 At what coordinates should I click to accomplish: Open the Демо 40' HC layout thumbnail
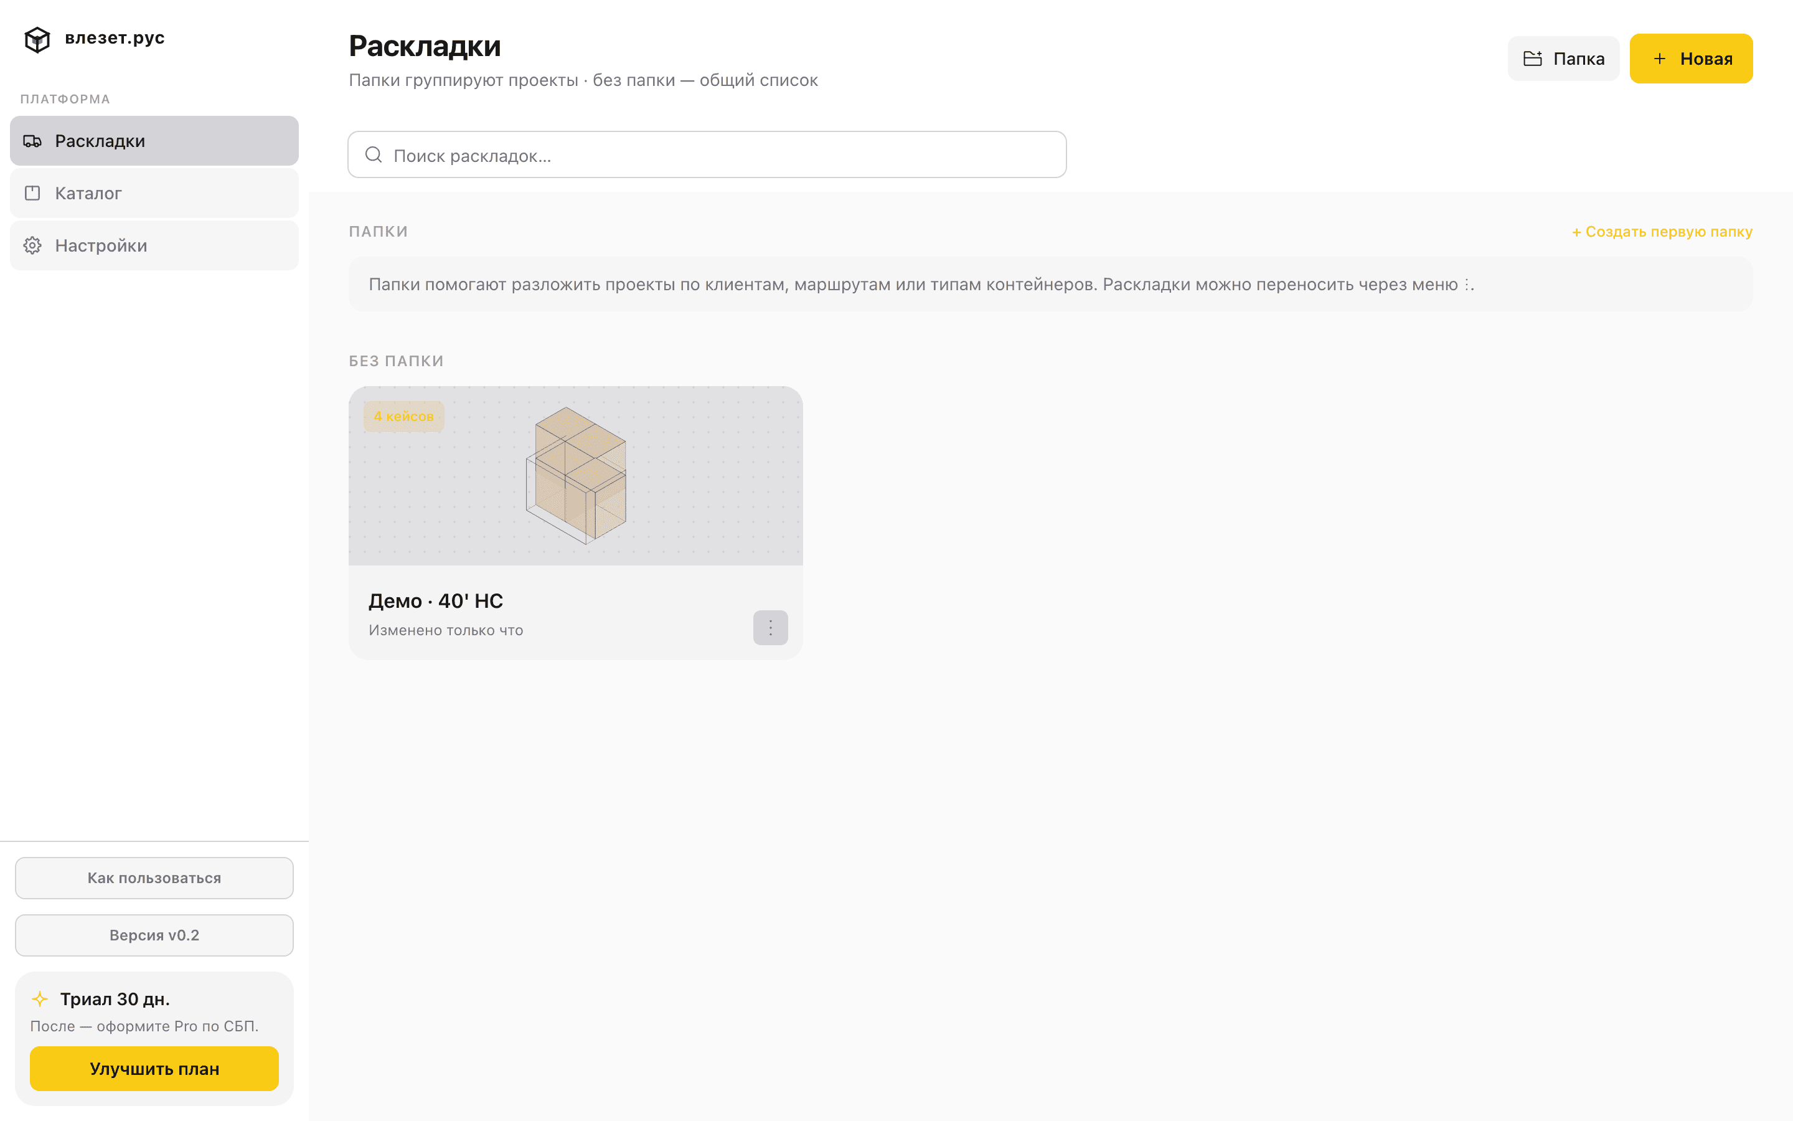(x=576, y=475)
